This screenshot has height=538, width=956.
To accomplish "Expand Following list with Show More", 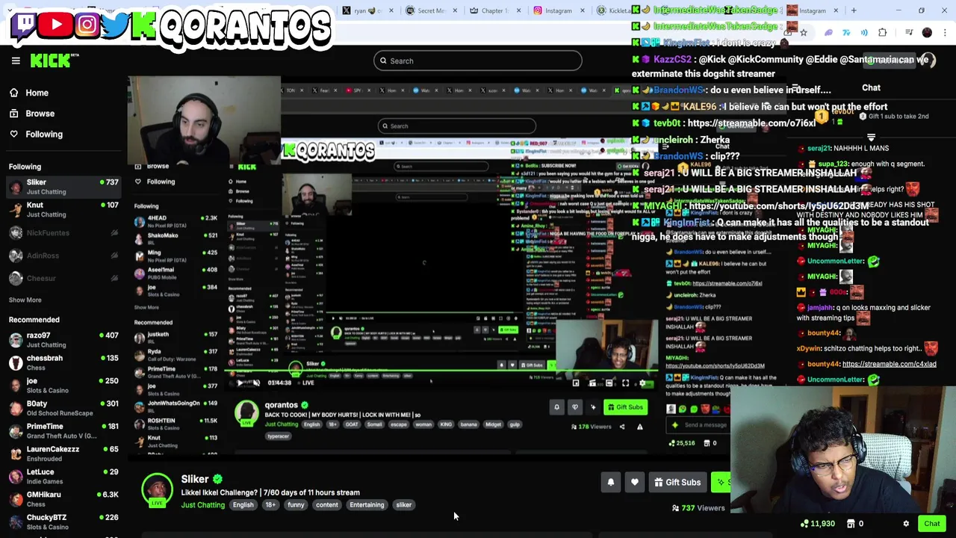I will point(25,300).
